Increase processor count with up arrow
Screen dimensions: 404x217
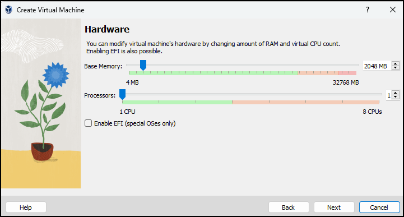(396, 93)
